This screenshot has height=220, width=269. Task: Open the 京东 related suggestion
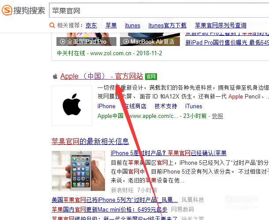[91, 26]
